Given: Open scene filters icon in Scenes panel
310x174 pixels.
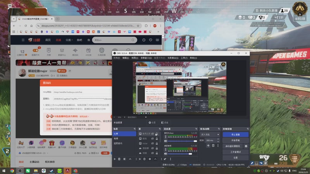Looking at the screenshot, I should [124, 159].
